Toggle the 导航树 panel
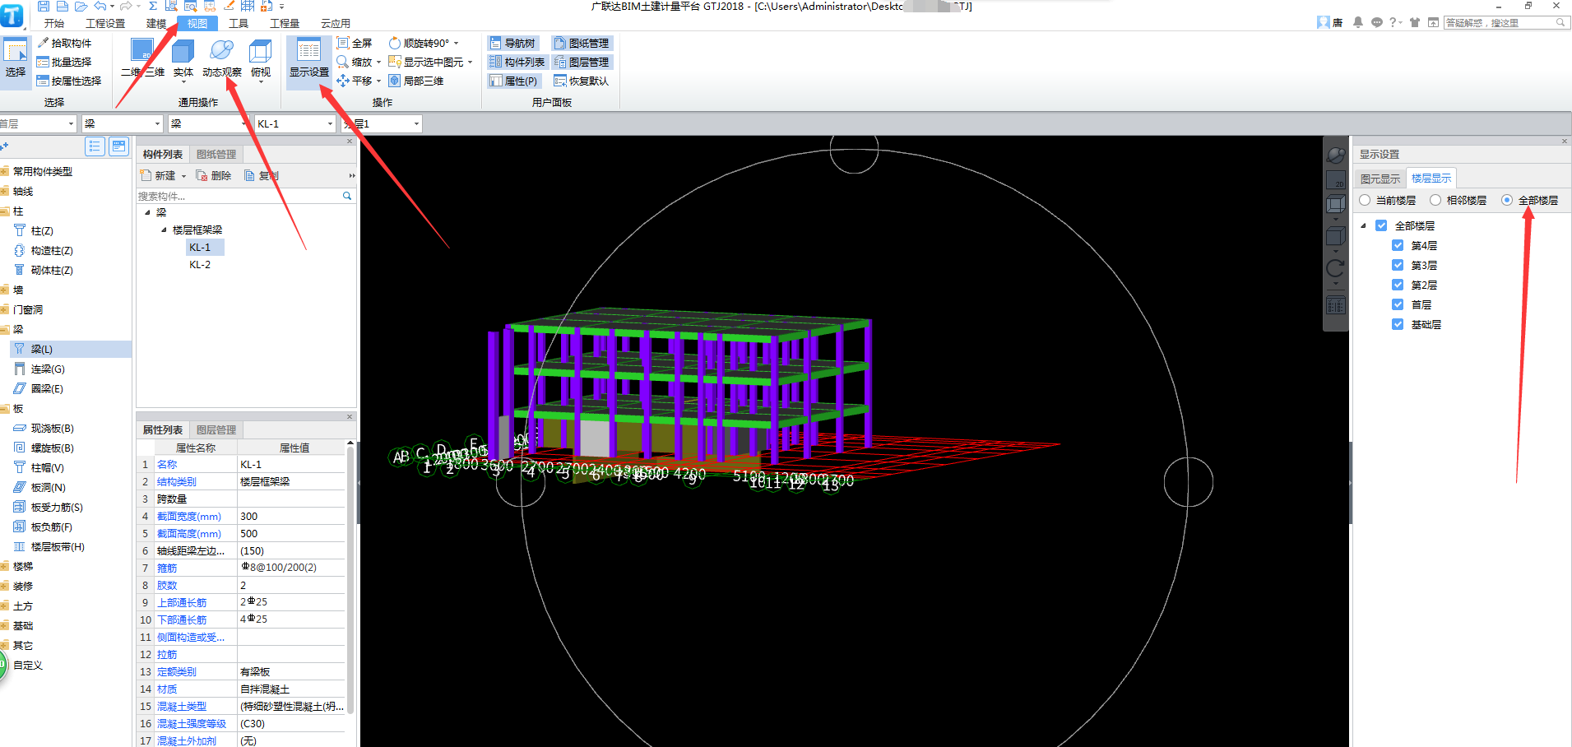The image size is (1572, 747). click(512, 43)
